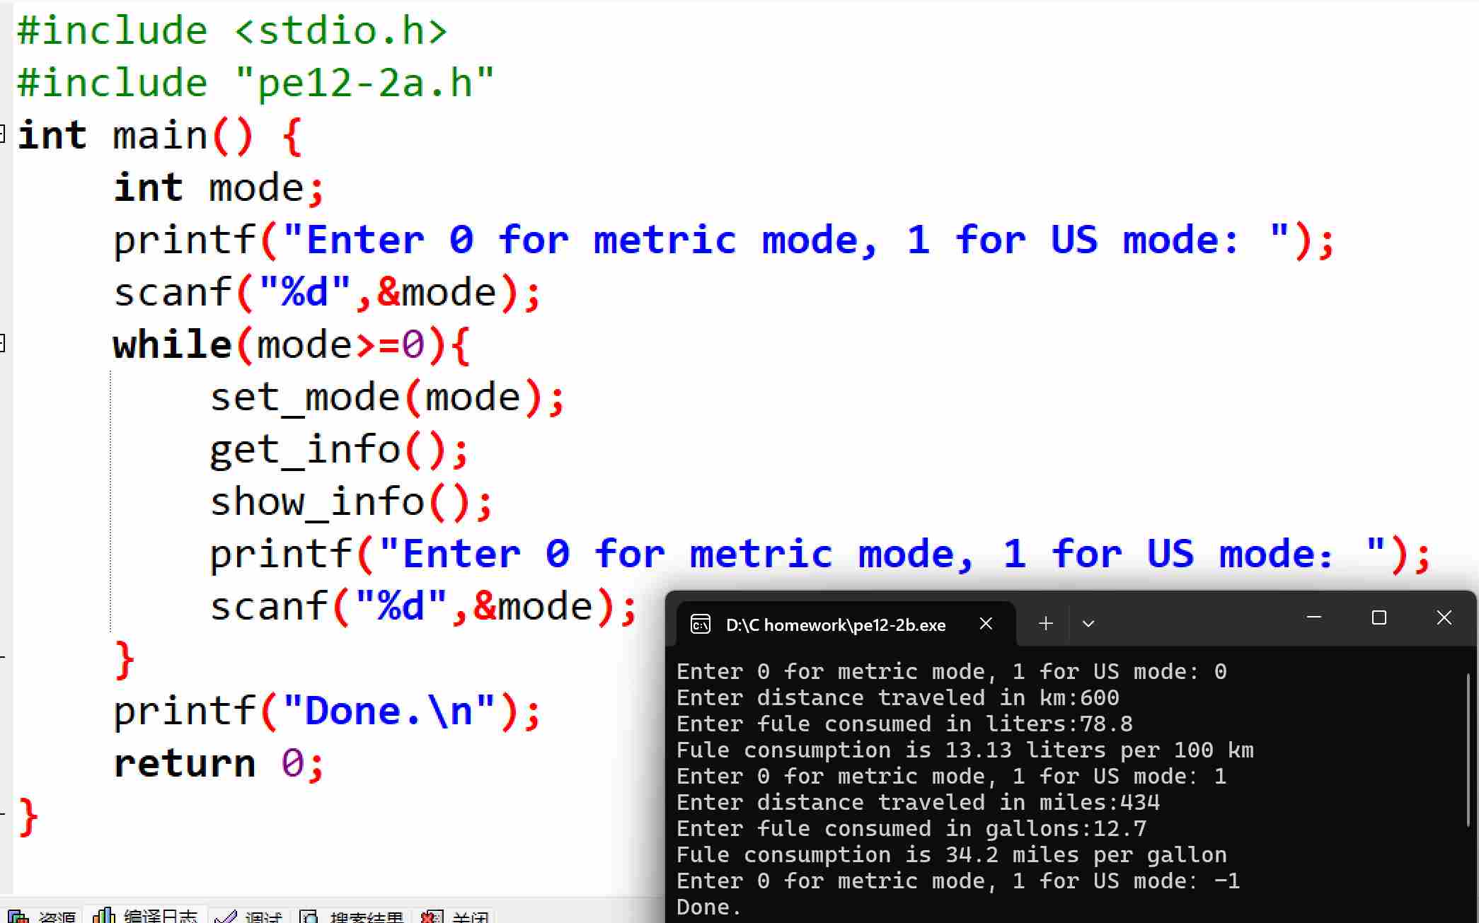Click the command prompt icon on terminal tab
Image resolution: width=1479 pixels, height=923 pixels.
700,624
